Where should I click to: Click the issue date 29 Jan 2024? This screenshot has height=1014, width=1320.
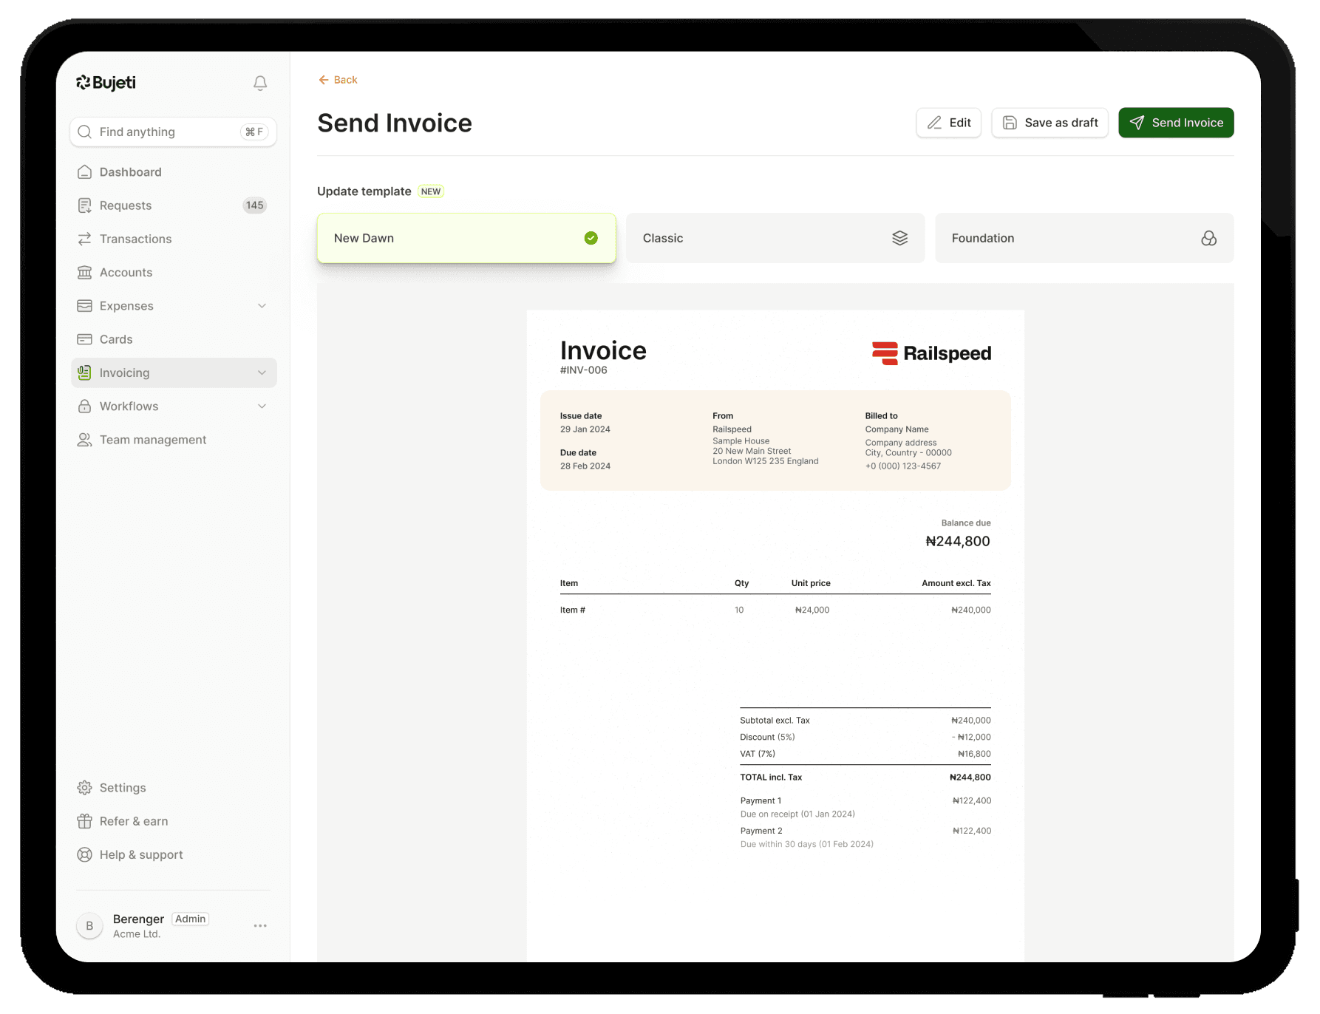click(585, 429)
